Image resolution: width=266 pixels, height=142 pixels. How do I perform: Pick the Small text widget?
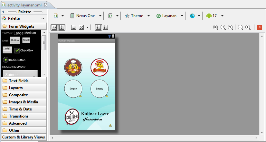pos(5,41)
